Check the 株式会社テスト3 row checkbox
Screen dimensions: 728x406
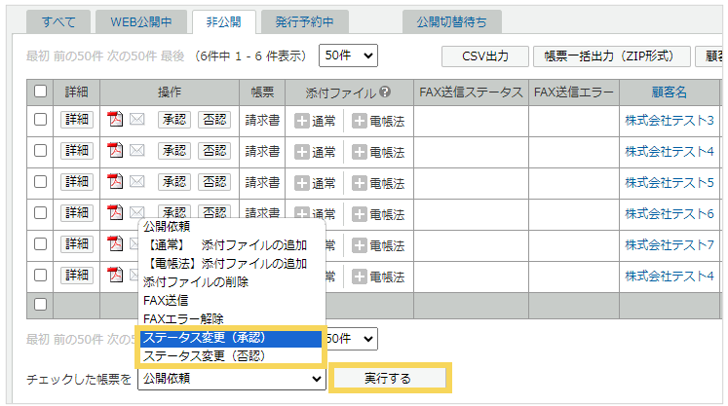click(40, 120)
